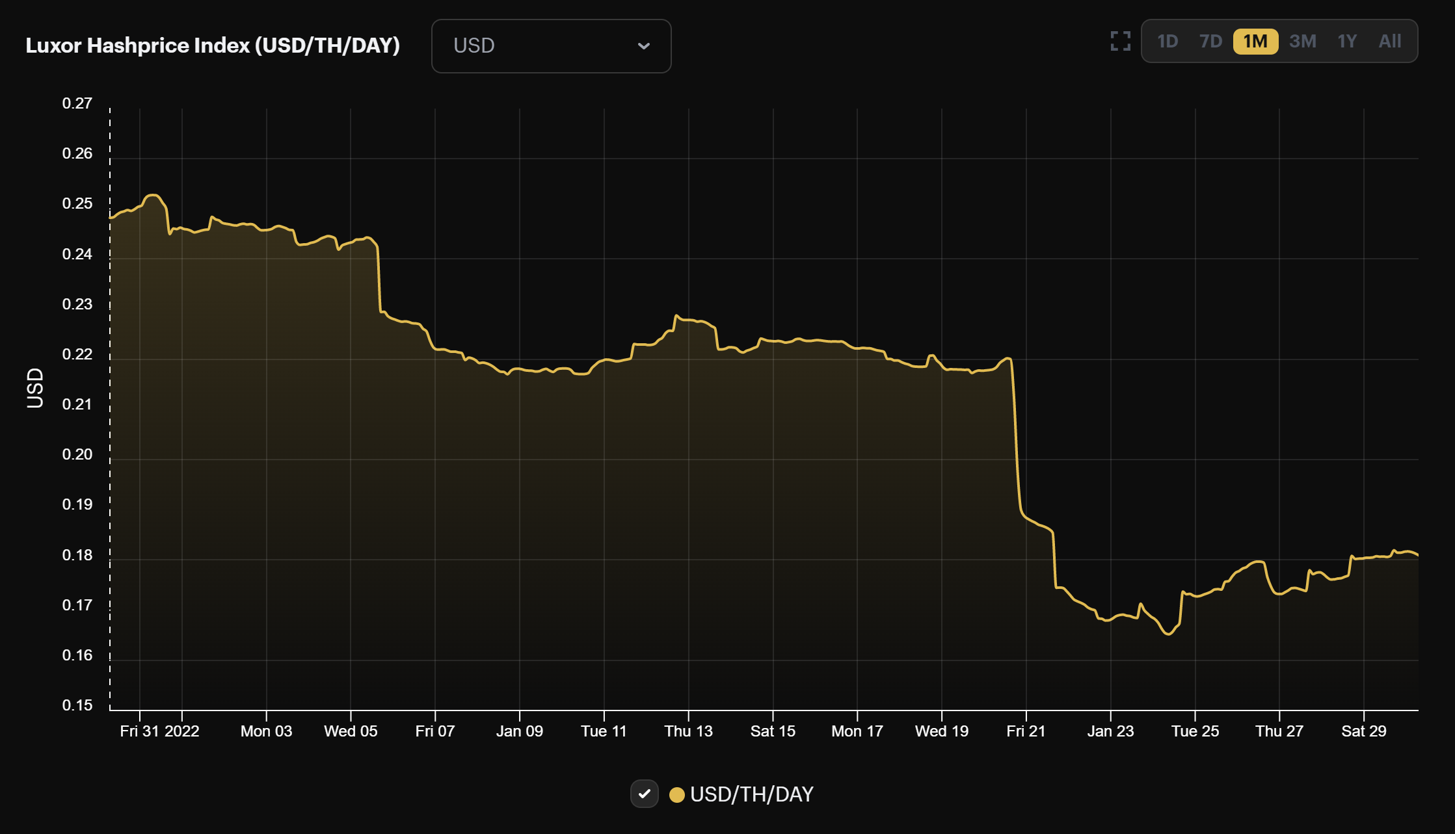Image resolution: width=1455 pixels, height=834 pixels.
Task: Click the 0.22 y-axis value
Action: tap(77, 354)
